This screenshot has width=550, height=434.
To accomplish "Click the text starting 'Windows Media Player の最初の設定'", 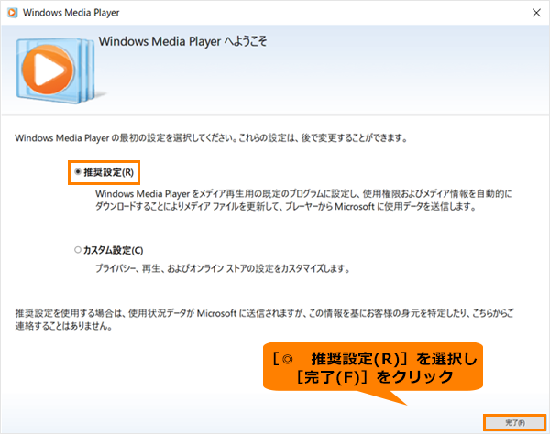I will point(211,138).
